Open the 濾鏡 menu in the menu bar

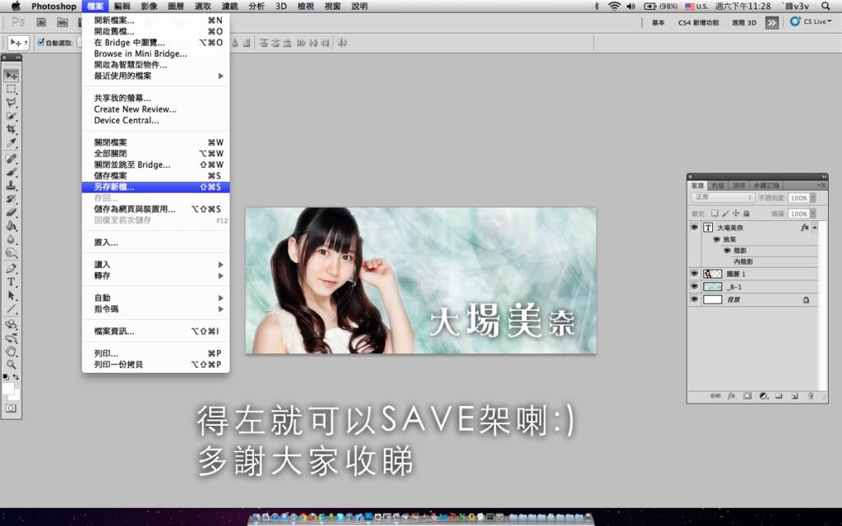point(229,6)
